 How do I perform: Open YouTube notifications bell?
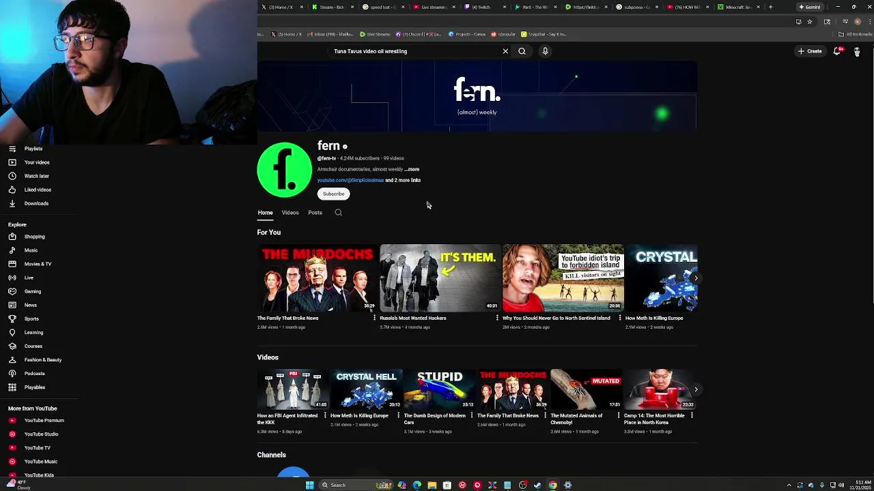pos(837,51)
